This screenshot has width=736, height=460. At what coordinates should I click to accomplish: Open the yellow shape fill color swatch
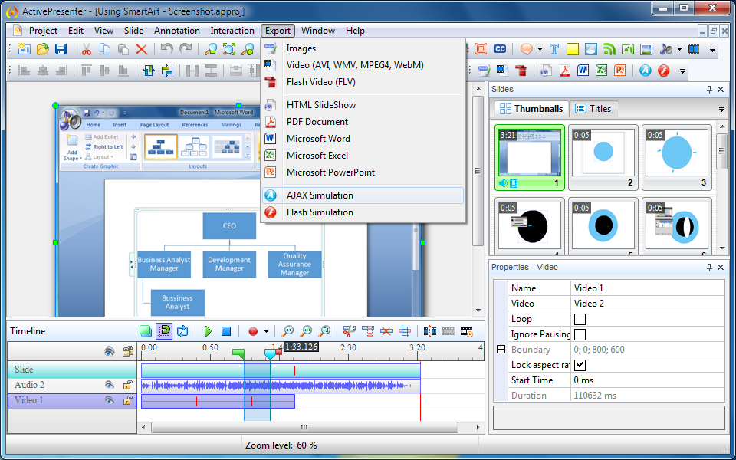point(572,48)
